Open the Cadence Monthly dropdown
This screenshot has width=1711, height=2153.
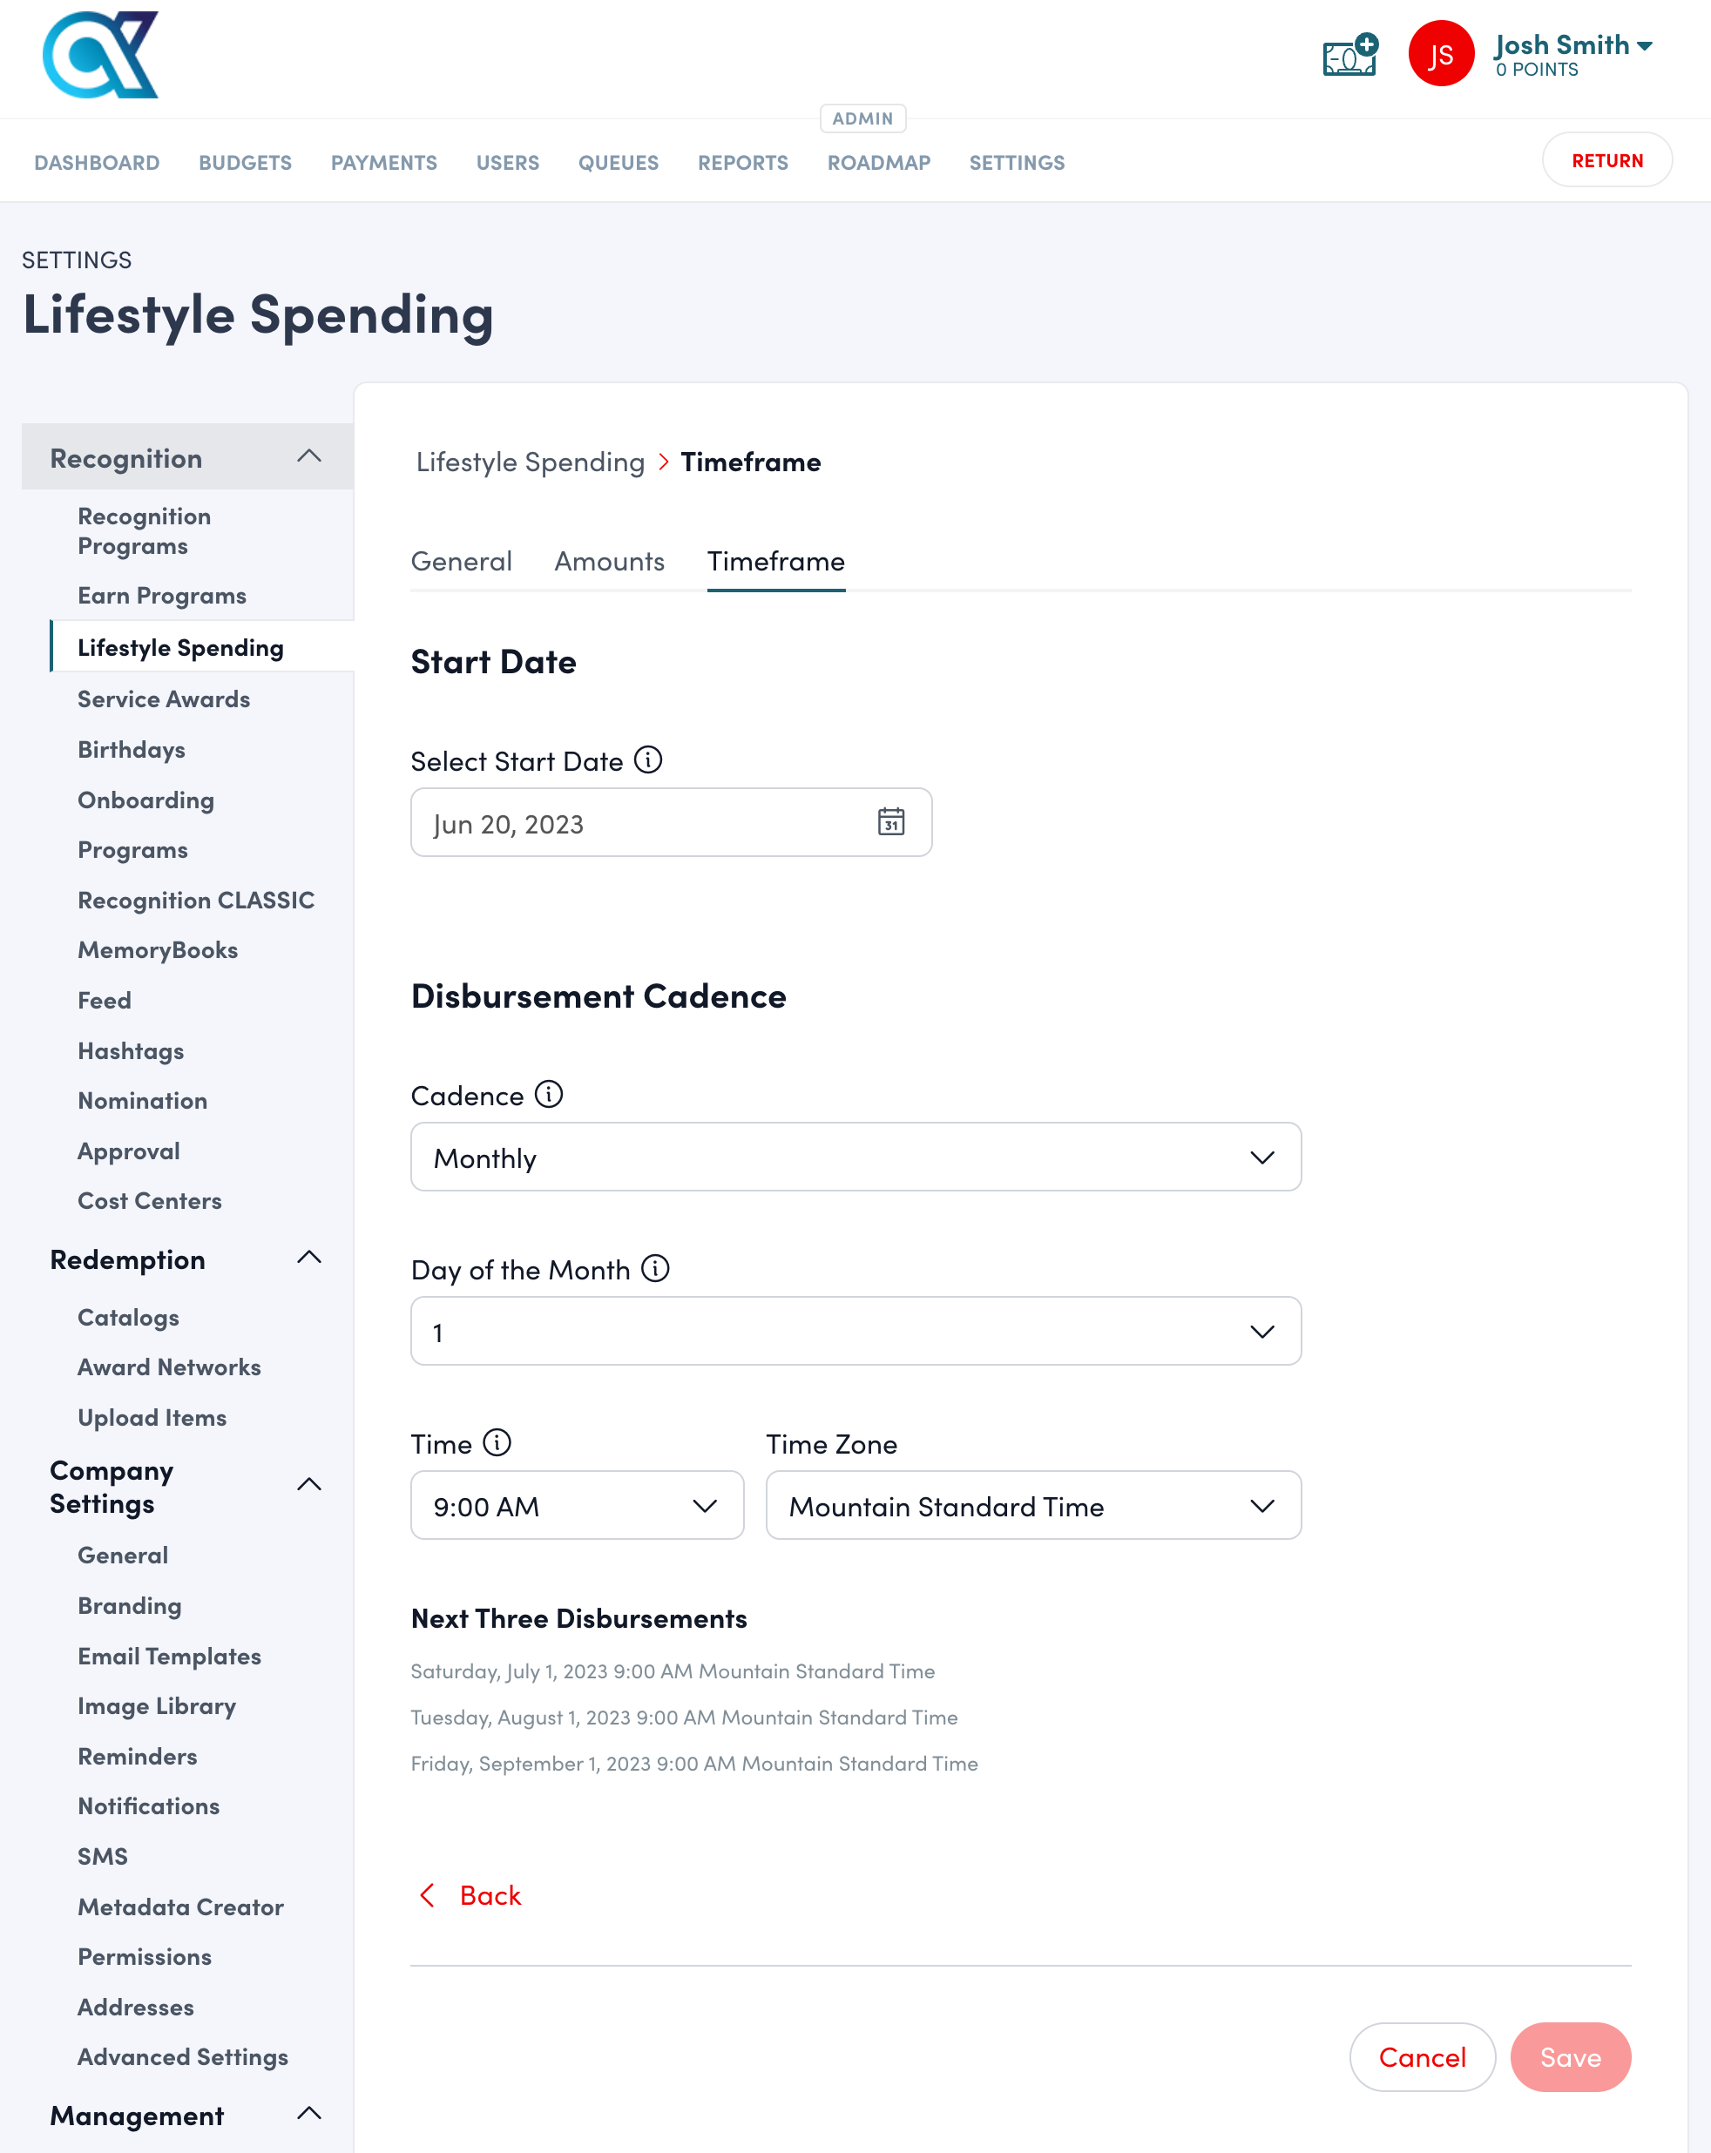[x=855, y=1157]
